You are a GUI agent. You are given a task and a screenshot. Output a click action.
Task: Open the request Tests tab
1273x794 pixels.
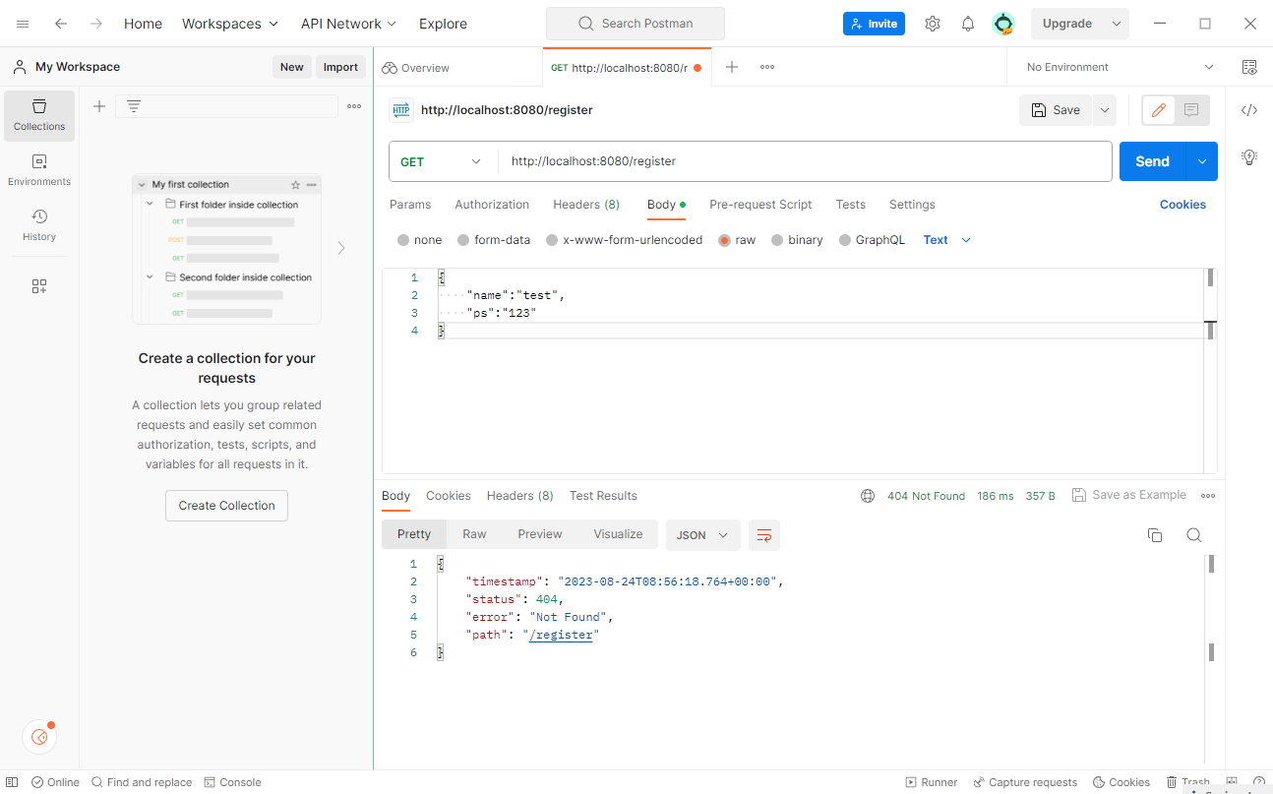851,205
